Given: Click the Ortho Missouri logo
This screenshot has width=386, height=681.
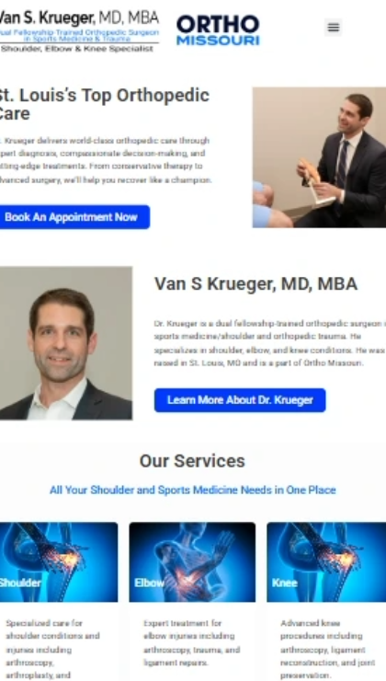Looking at the screenshot, I should point(218,30).
